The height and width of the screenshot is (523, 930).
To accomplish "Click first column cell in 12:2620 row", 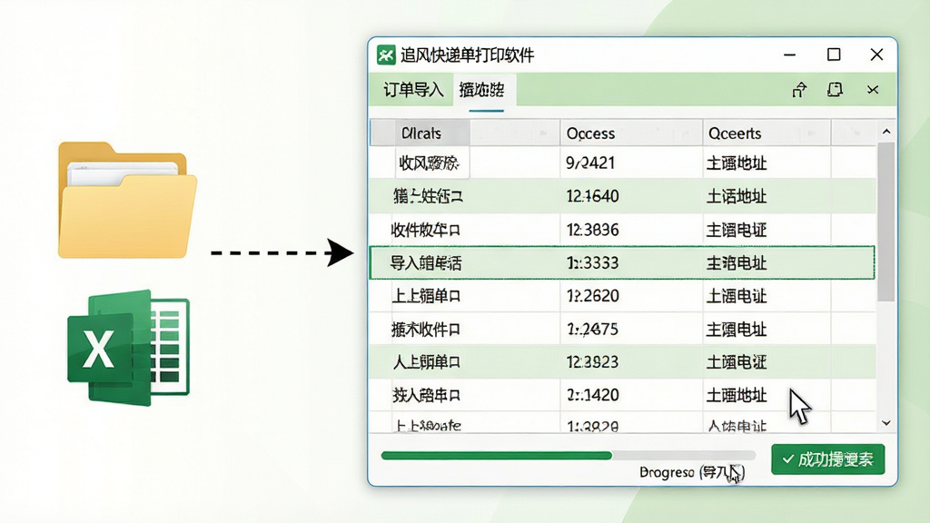I will click(x=465, y=296).
